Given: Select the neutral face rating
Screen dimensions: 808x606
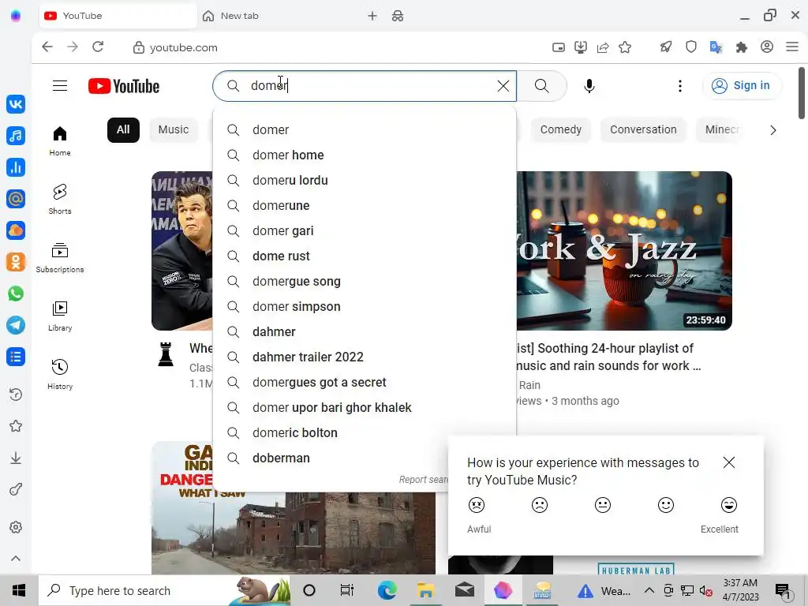Looking at the screenshot, I should pyautogui.click(x=602, y=505).
